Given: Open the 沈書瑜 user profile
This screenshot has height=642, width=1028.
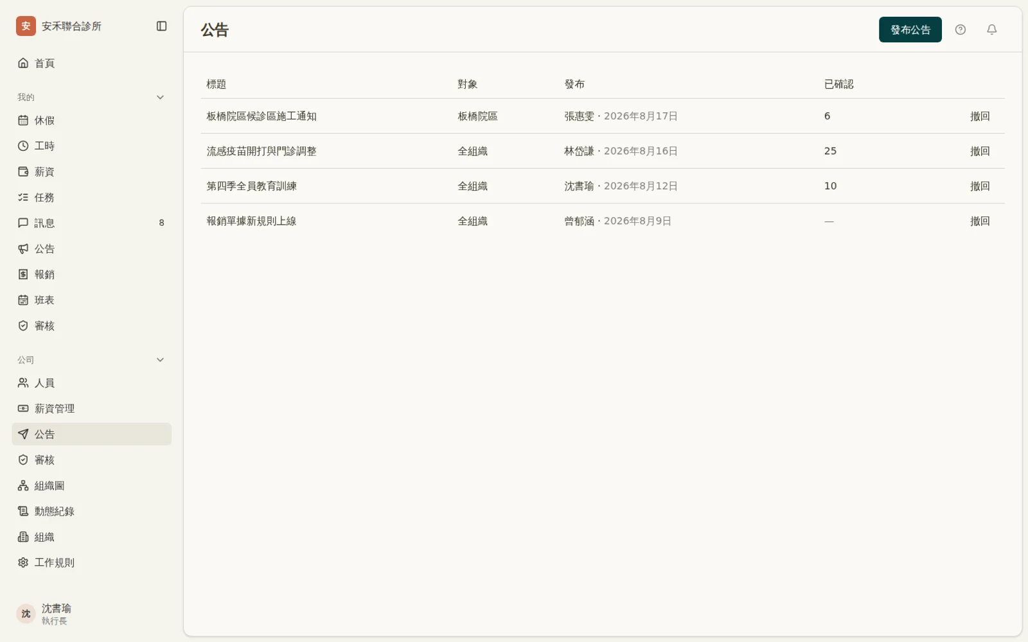Looking at the screenshot, I should (x=91, y=614).
